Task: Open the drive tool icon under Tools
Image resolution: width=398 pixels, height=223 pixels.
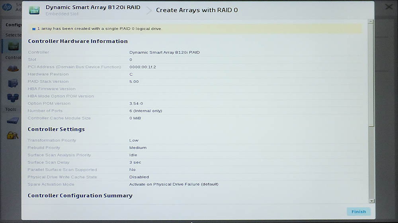Action: pos(13,121)
